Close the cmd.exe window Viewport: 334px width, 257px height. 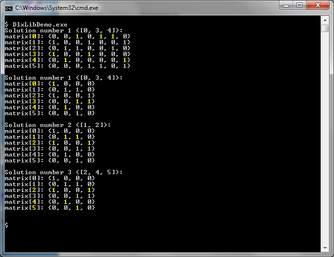coord(318,5)
